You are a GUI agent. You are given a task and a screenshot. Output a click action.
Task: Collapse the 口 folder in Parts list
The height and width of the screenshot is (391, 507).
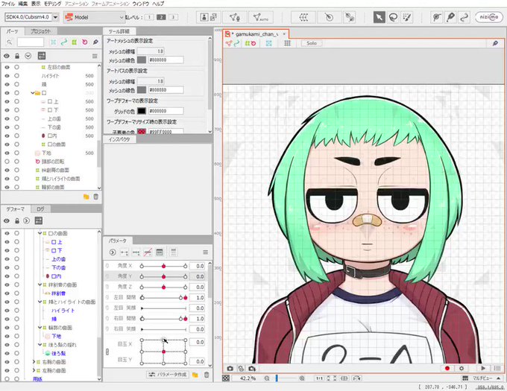[x=33, y=93]
